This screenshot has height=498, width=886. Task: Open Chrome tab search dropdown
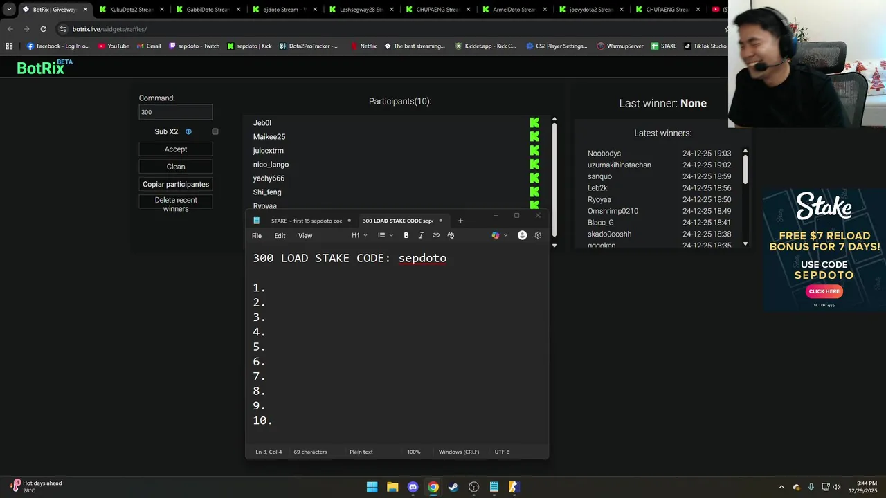(9, 10)
